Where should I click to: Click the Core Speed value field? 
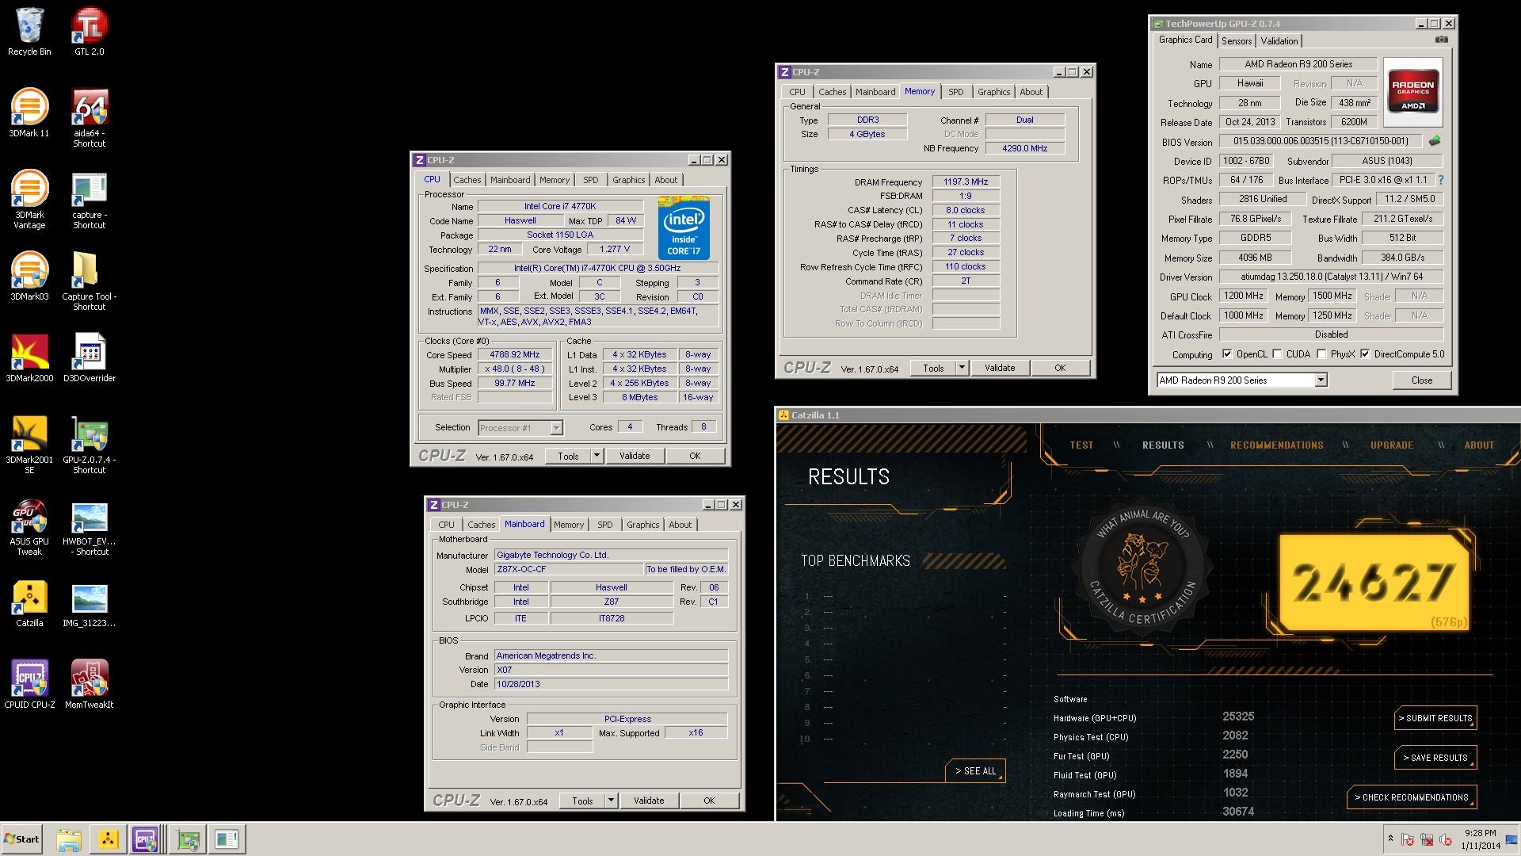tap(515, 354)
